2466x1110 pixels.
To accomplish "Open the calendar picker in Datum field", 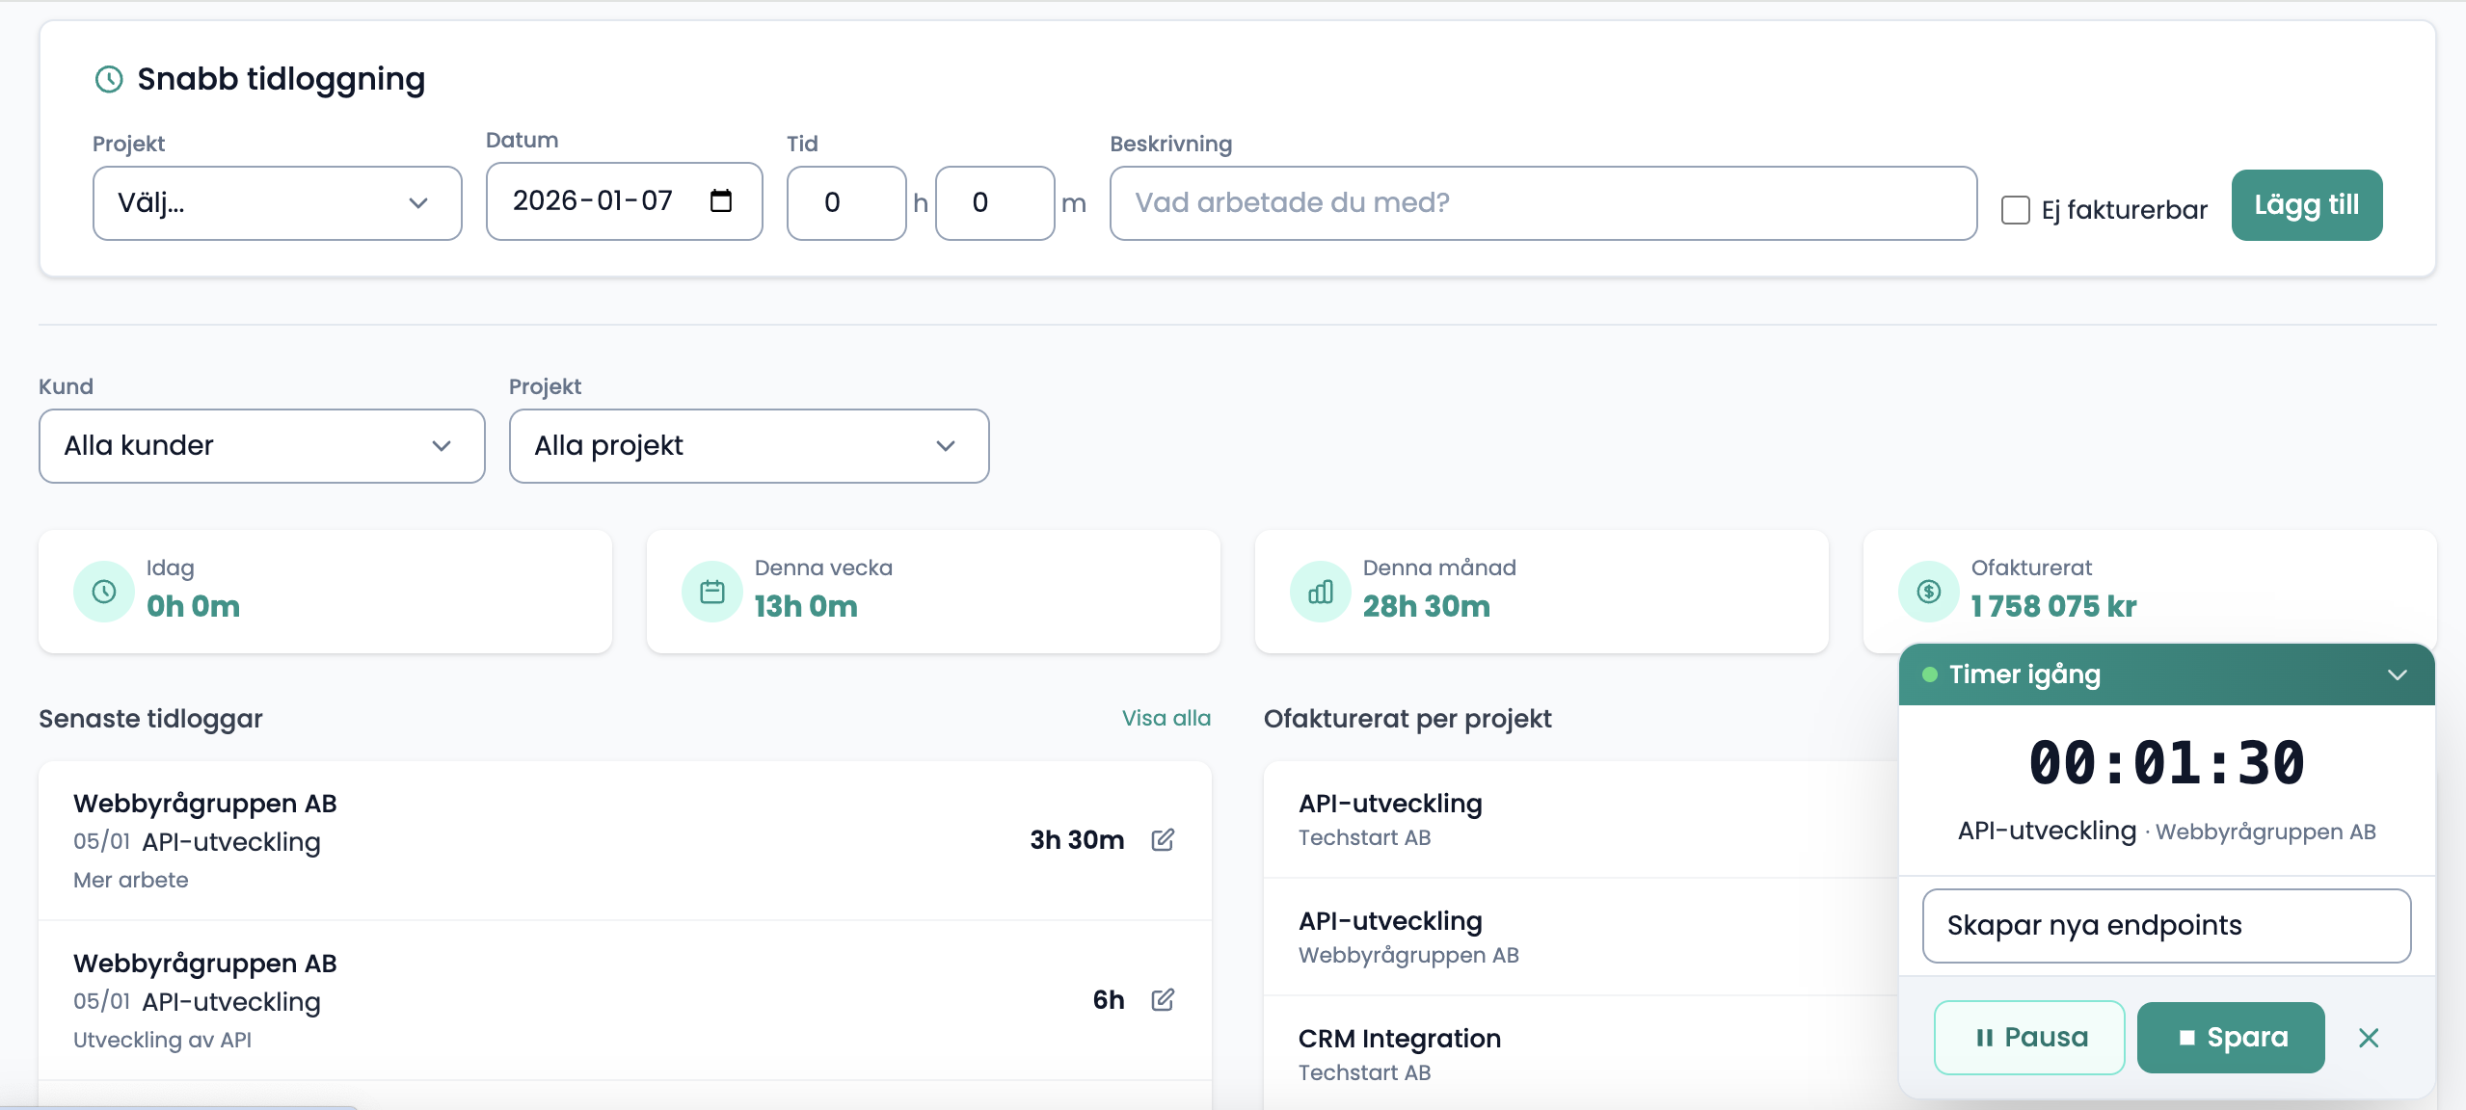I will pos(720,201).
